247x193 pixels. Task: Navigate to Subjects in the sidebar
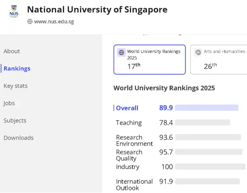click(15, 121)
